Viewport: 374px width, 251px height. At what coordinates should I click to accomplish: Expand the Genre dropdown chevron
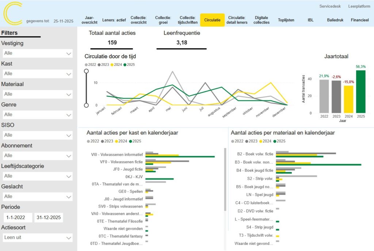pos(69,115)
